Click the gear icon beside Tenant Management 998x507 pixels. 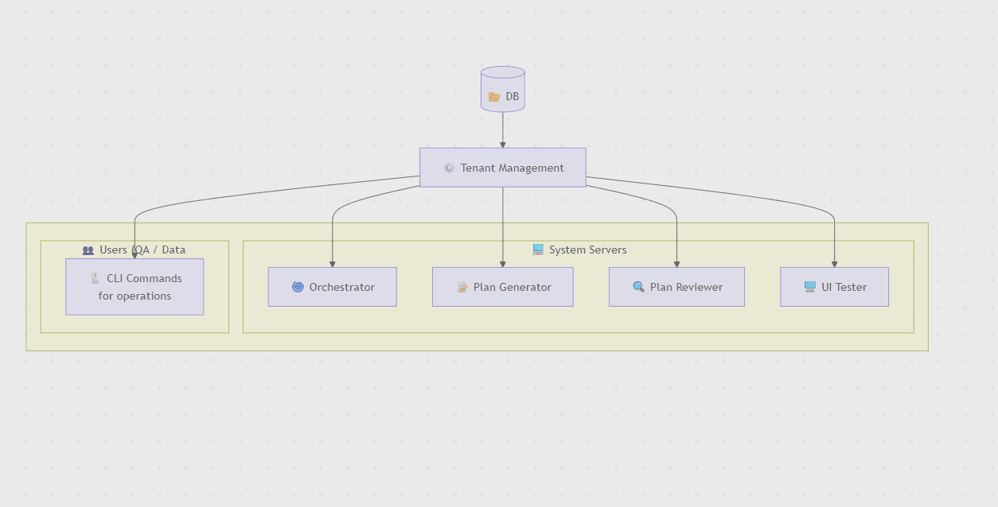pos(449,168)
